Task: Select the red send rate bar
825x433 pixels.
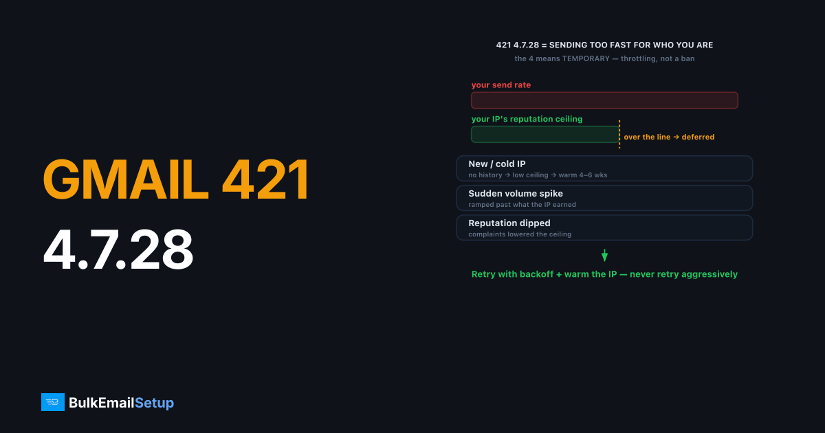Action: (x=604, y=100)
